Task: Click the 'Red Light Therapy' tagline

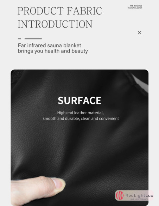Action: click(x=139, y=199)
